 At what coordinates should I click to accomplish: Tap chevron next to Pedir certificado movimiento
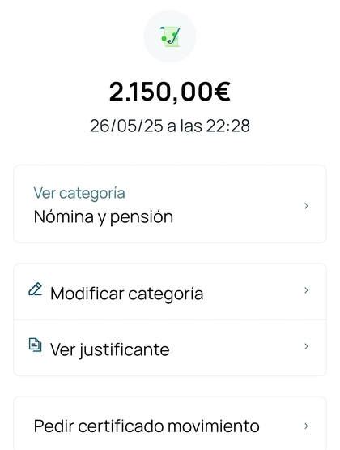click(306, 426)
